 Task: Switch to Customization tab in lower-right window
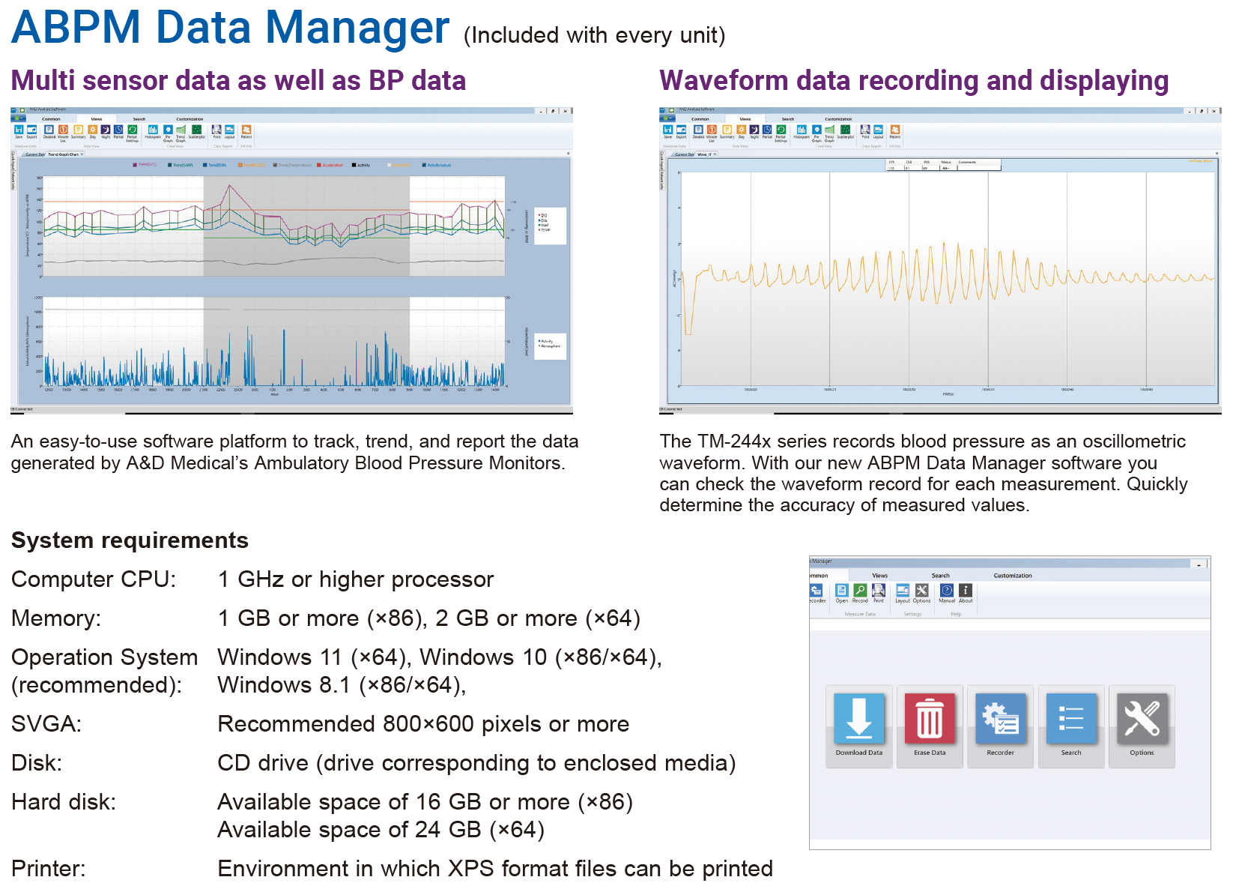(1012, 576)
